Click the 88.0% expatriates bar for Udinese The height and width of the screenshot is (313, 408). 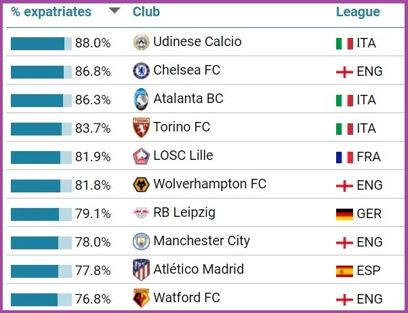(41, 43)
